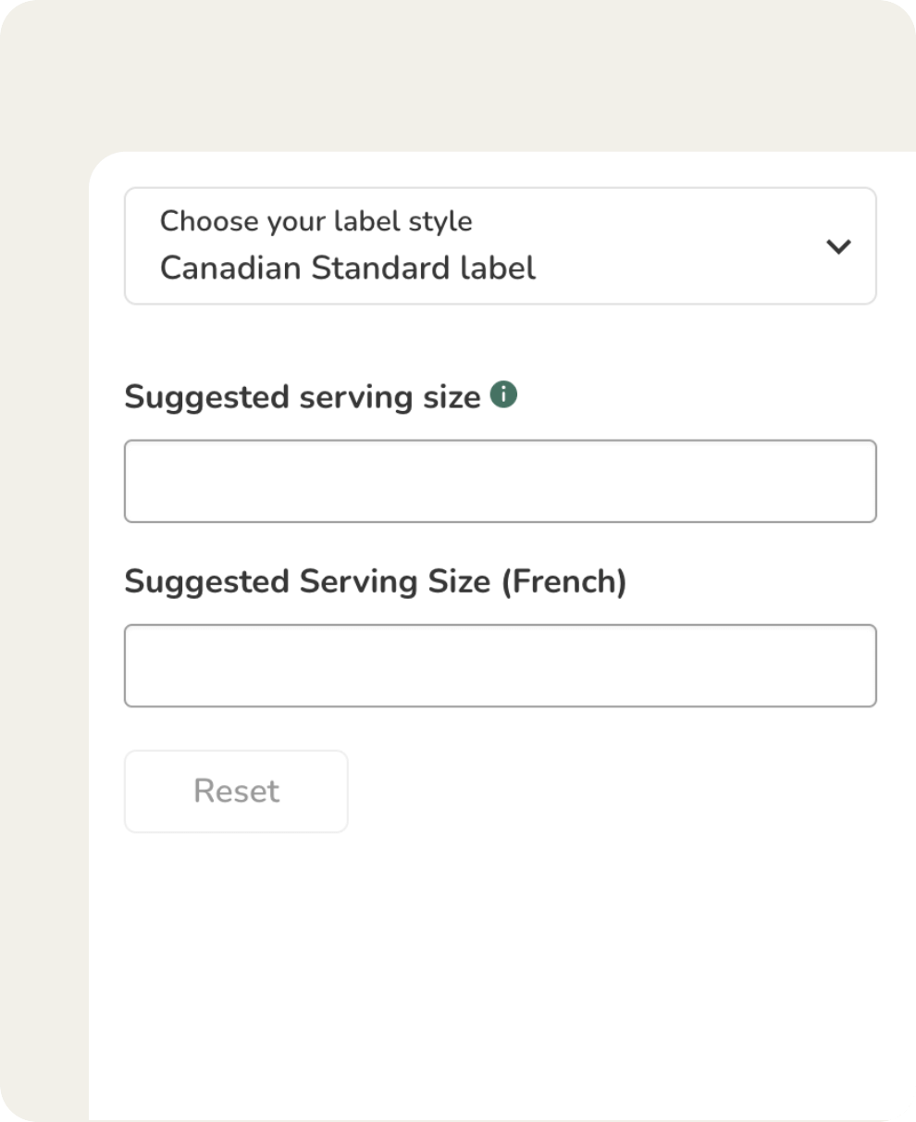Click into the Suggested Serving Size (French) field

pyautogui.click(x=500, y=666)
